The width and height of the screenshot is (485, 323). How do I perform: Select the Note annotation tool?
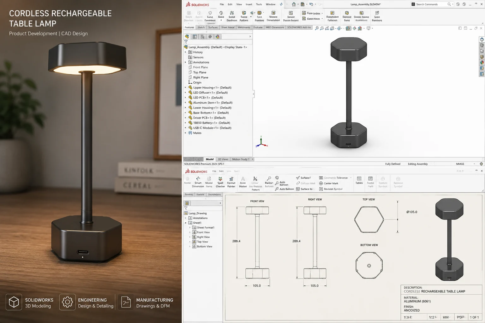point(188,180)
